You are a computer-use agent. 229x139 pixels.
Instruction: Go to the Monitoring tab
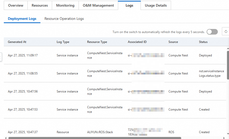pyautogui.click(x=65, y=5)
